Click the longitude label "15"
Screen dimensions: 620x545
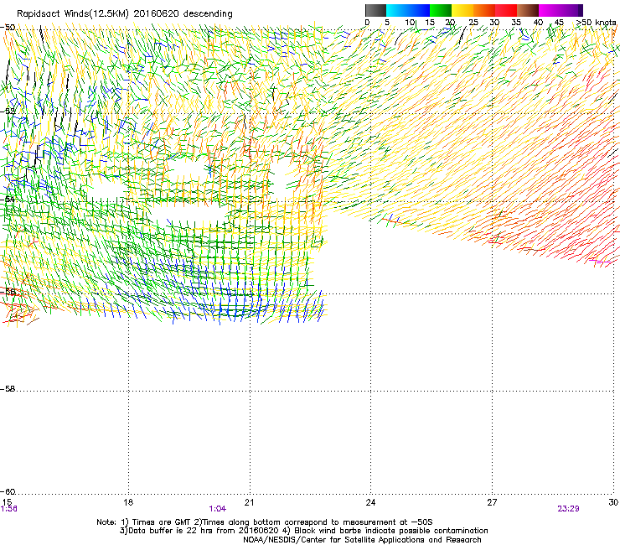(x=7, y=502)
